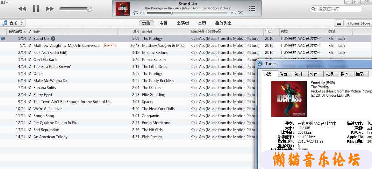Click the 搜索资料库 search field
Screen dimensions: 372x169
336,9
